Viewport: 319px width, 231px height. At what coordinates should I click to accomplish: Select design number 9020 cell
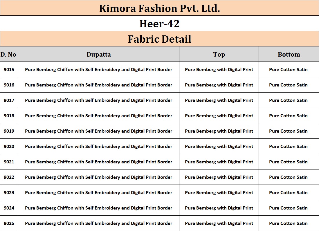[x=9, y=147]
